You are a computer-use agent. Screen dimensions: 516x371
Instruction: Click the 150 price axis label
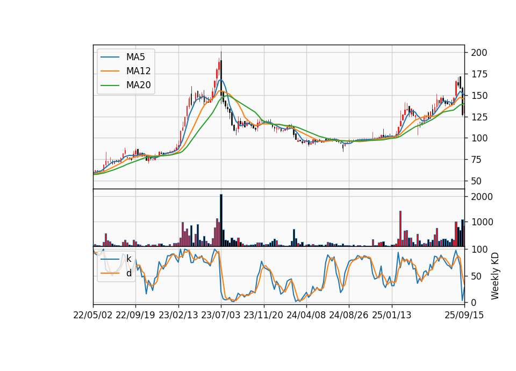pos(479,96)
